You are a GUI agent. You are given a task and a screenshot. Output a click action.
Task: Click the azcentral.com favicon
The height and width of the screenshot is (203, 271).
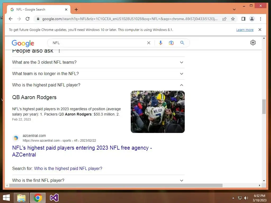tap(16, 138)
